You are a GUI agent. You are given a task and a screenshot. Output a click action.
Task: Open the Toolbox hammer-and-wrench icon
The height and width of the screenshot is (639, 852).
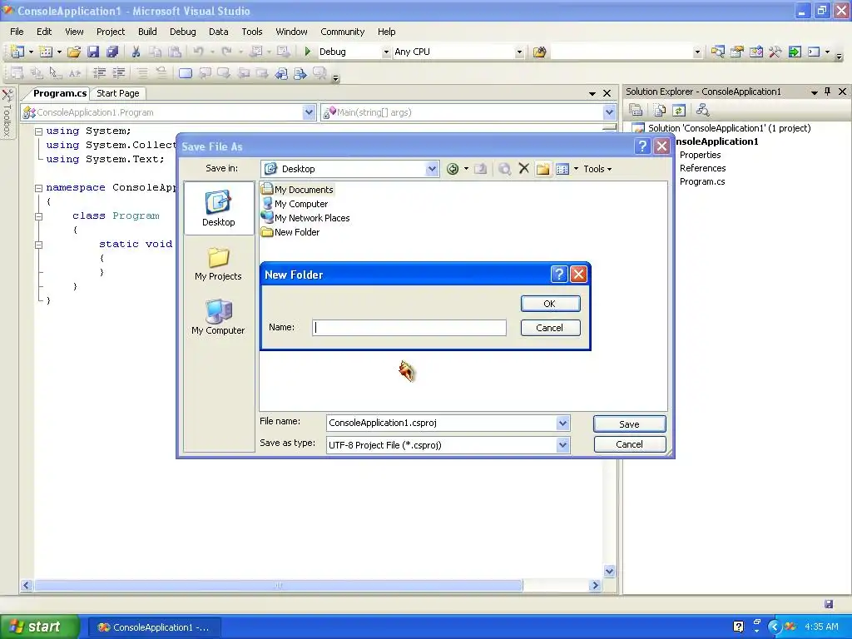click(x=775, y=52)
